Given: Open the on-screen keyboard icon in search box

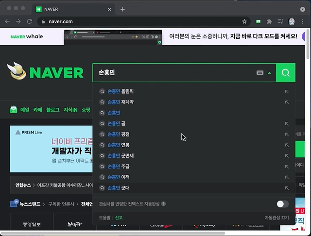Looking at the screenshot, I should click(260, 73).
